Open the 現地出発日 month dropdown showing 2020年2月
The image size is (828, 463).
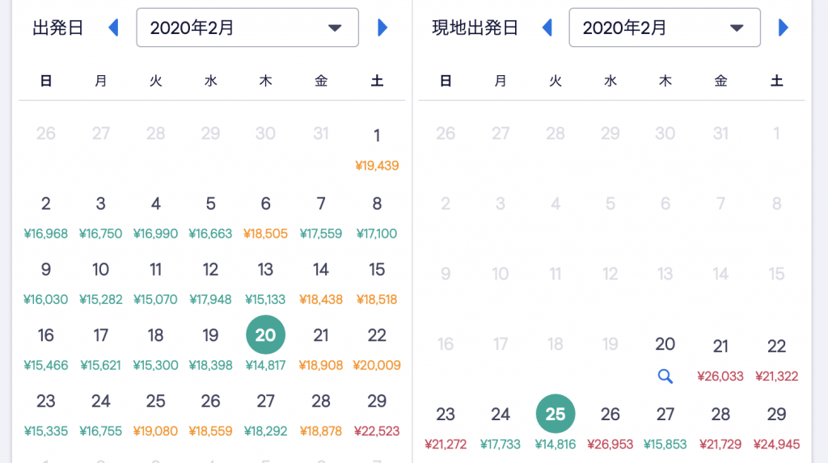pyautogui.click(x=665, y=27)
